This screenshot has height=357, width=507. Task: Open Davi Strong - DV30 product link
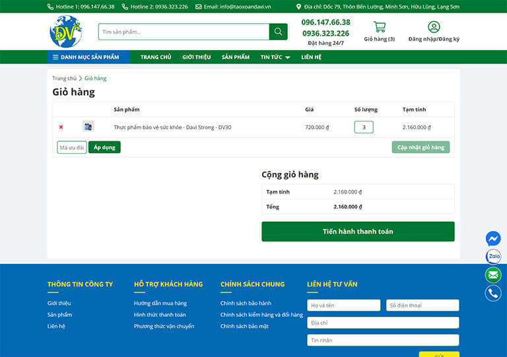pos(172,127)
